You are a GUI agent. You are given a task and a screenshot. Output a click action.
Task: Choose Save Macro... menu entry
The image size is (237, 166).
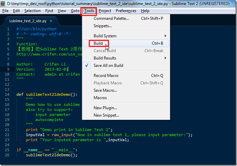click(x=126, y=90)
